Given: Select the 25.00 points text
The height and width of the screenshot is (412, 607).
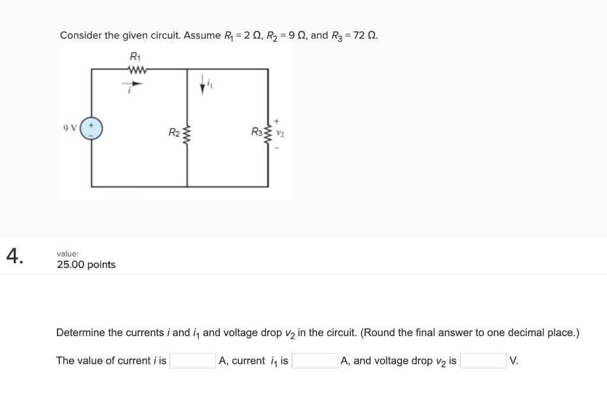Looking at the screenshot, I should 86,264.
